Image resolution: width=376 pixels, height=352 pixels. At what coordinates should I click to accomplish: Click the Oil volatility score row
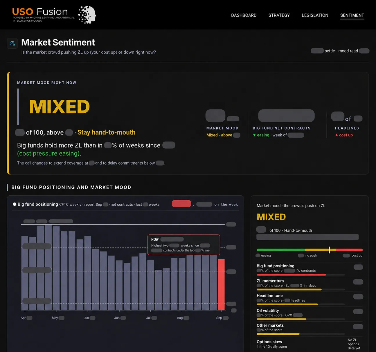pos(310,314)
